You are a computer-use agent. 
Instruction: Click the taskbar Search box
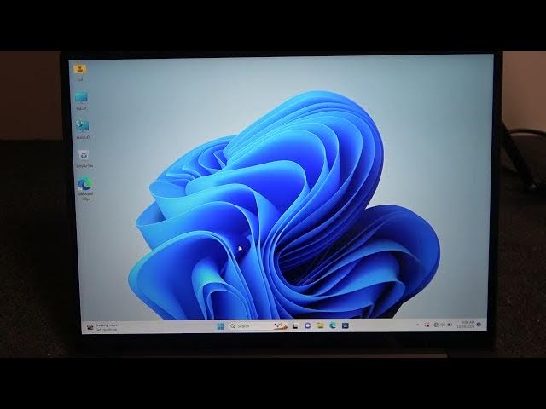(x=258, y=325)
